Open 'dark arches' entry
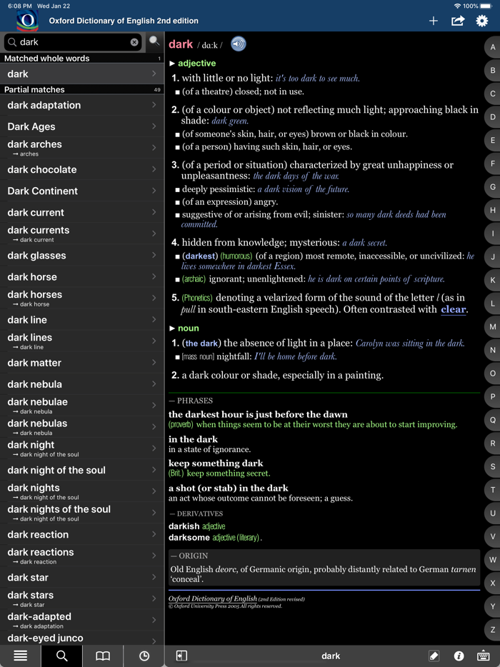The image size is (500, 667). tap(81, 148)
